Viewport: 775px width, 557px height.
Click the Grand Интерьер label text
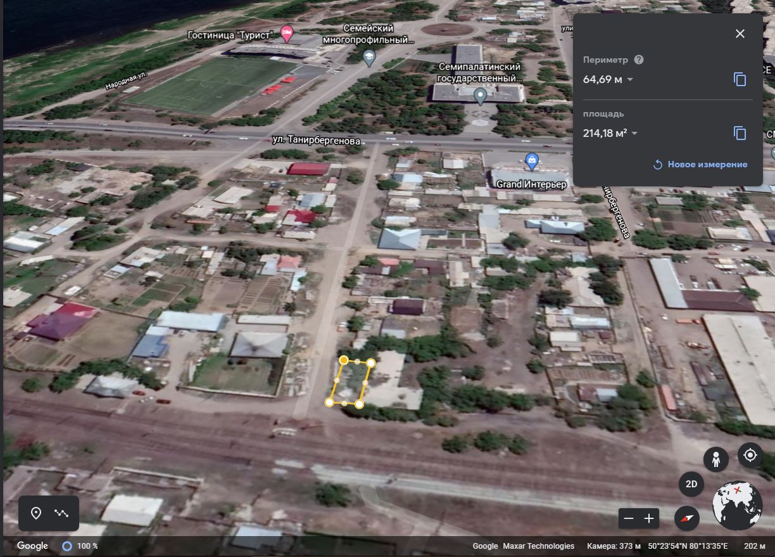point(531,184)
